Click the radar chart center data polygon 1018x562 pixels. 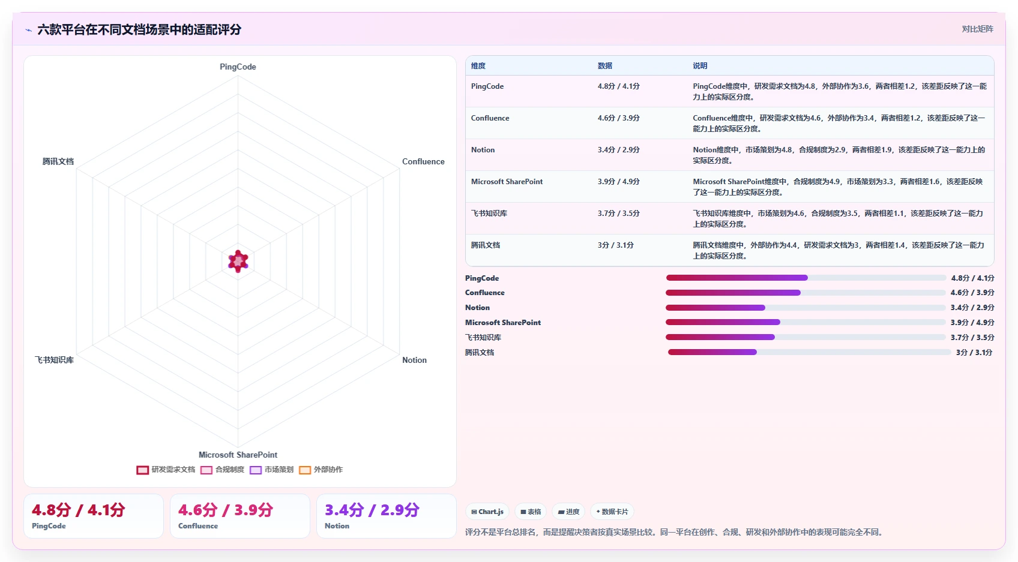pos(238,261)
